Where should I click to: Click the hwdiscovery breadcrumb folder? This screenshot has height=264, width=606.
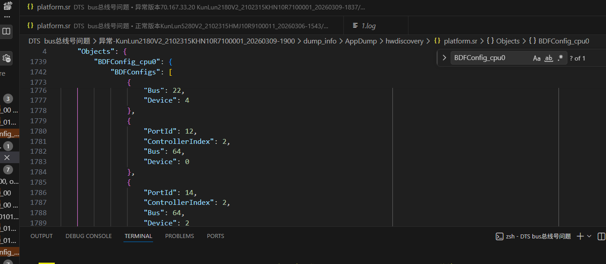(404, 41)
